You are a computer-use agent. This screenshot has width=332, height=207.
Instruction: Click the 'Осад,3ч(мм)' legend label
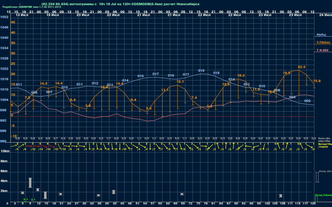[x=323, y=195]
